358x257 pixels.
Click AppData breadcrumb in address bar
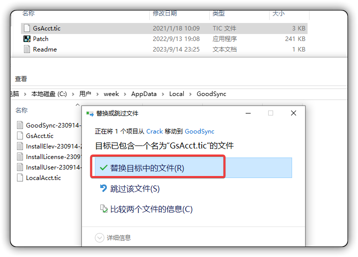(144, 93)
